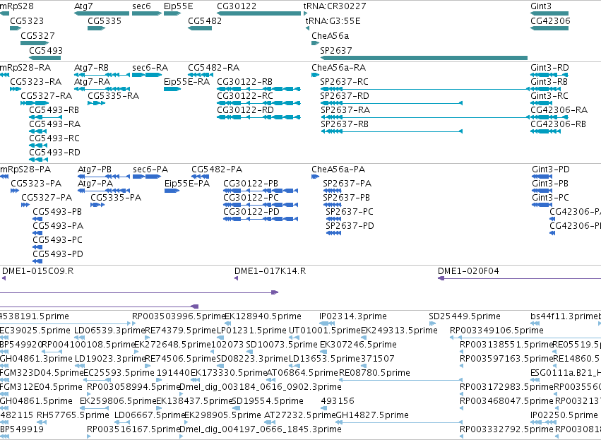601x440 pixels.
Task: Select the CG5482-RA transcript label
Action: point(214,68)
